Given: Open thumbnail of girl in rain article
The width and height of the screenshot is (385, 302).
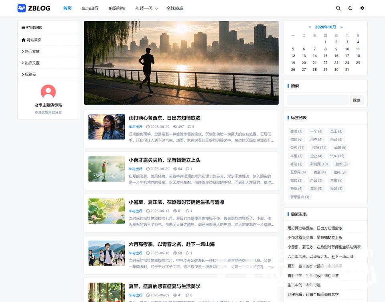Looking at the screenshot, I should [x=107, y=127].
